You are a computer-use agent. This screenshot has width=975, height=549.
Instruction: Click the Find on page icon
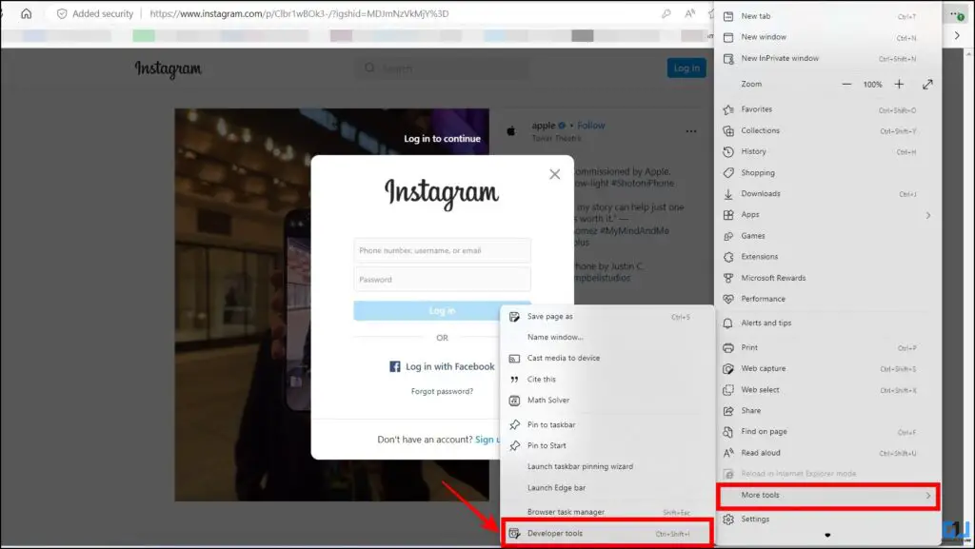click(728, 432)
